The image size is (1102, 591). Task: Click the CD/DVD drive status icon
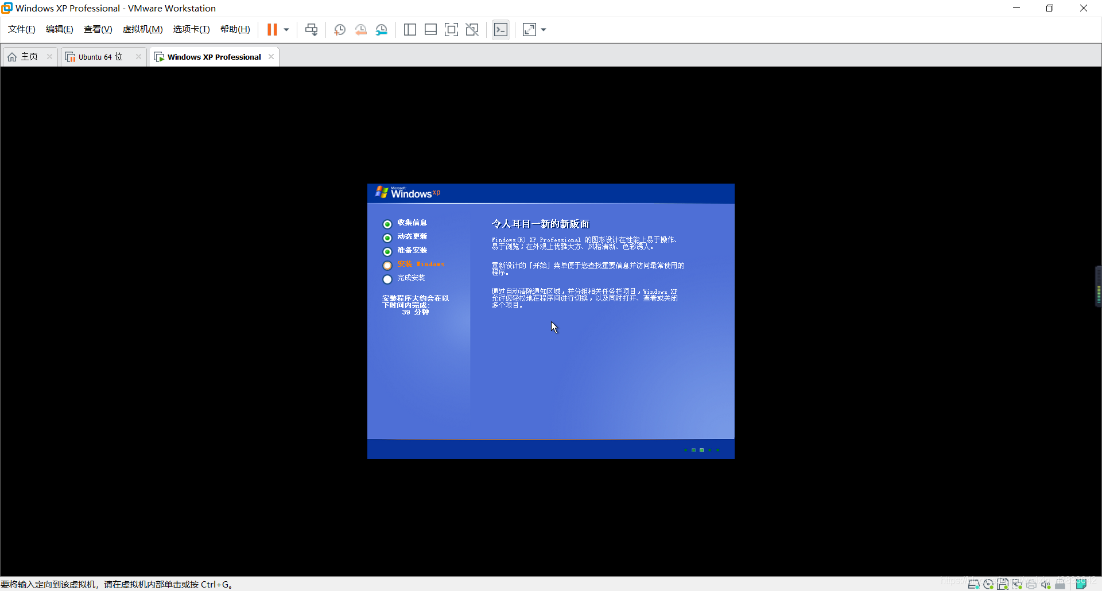point(988,584)
